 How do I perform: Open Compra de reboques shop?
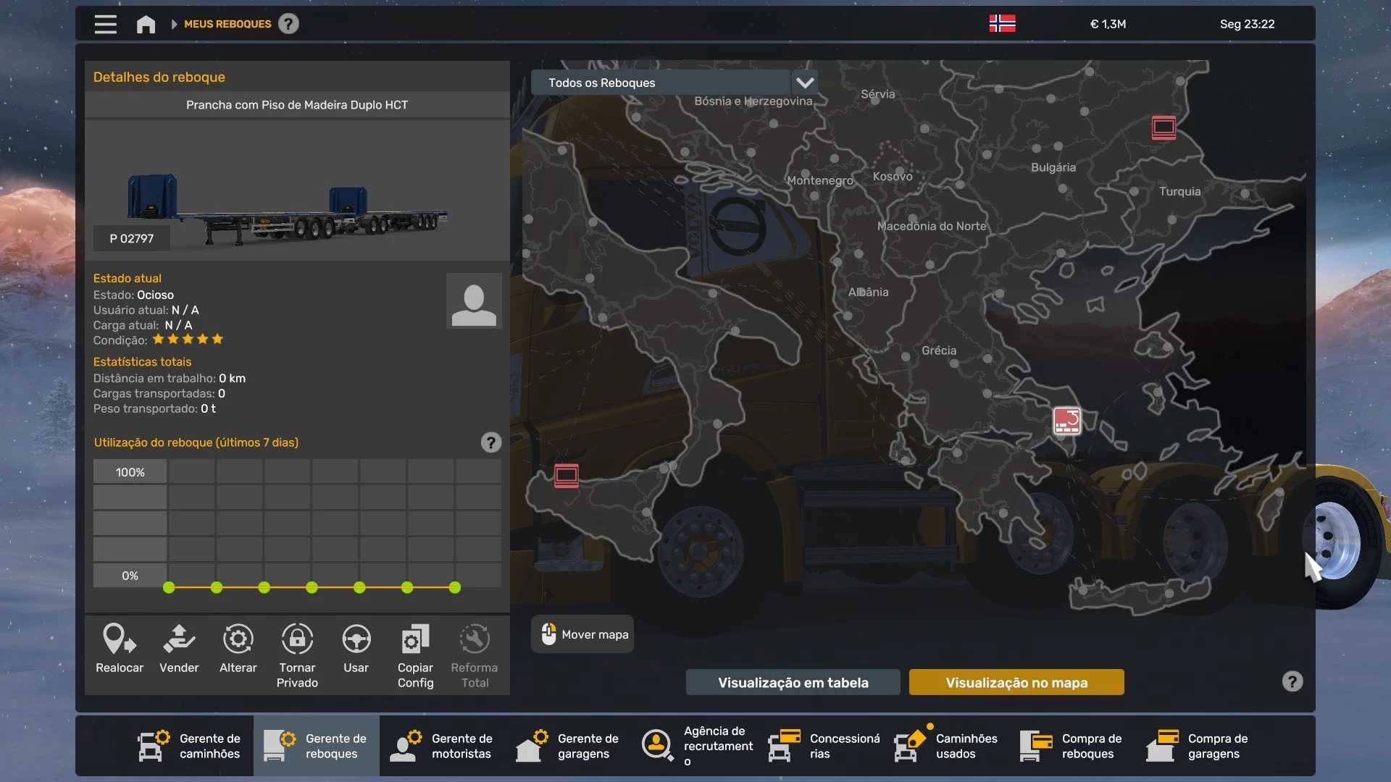(x=1072, y=746)
